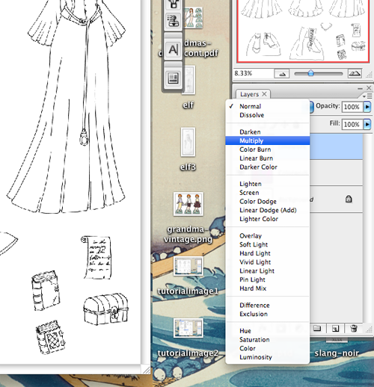Viewport: 374px width, 387px height.
Task: Choose Vivid Light blend mode
Action: pos(267,261)
